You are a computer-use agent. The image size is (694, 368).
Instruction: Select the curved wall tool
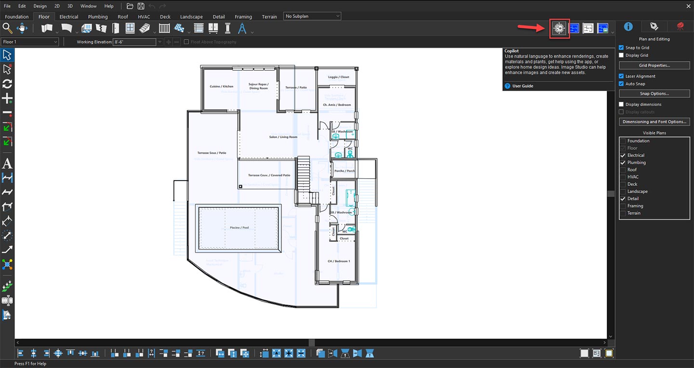point(67,28)
